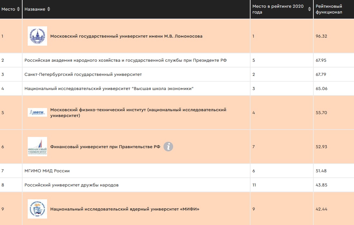This screenshot has width=354, height=225.
Task: Open Национальный исследовательский ядерный университет «МИФИ»
Action: 125,209
